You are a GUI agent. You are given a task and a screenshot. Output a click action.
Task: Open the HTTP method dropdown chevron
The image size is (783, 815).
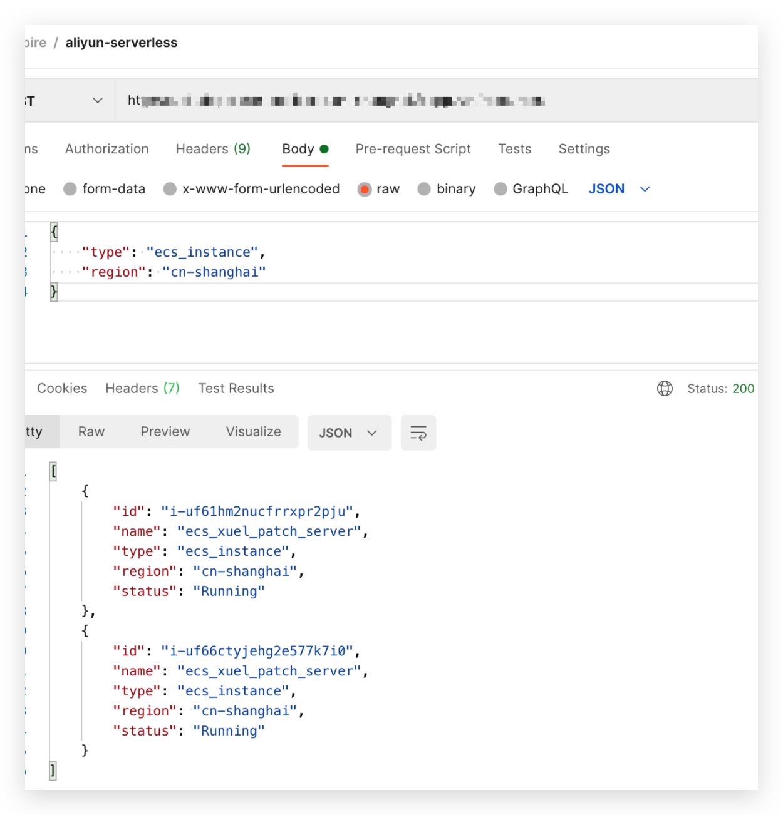98,101
